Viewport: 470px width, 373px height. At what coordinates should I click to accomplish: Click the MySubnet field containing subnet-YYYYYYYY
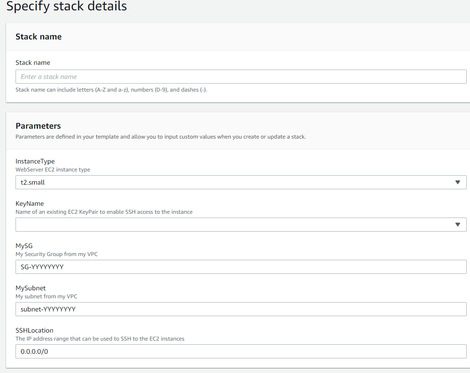tap(241, 309)
